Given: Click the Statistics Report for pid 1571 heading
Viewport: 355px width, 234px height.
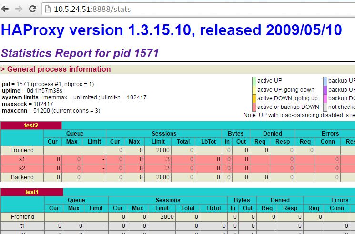Looking at the screenshot, I should (x=80, y=53).
